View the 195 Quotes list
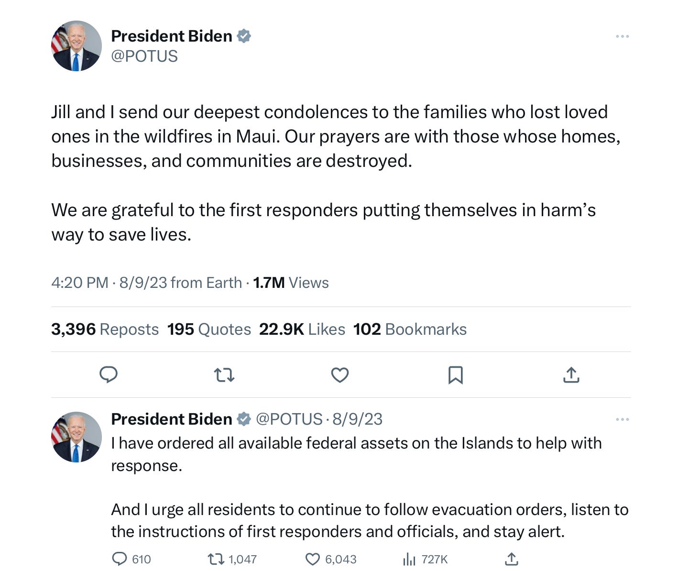678x571 pixels. pyautogui.click(x=209, y=329)
